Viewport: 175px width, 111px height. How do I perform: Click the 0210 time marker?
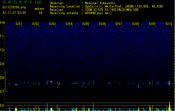click(x=169, y=24)
